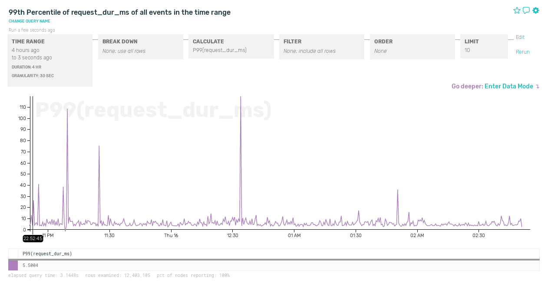548x293 pixels.
Task: Click the LIMIT 10 box
Action: pos(484,46)
